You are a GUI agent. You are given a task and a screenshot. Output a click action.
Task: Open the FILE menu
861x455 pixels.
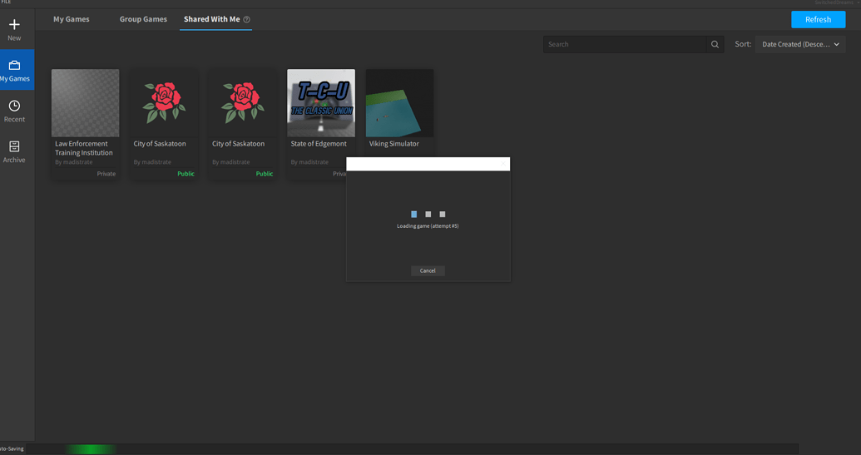coord(6,2)
